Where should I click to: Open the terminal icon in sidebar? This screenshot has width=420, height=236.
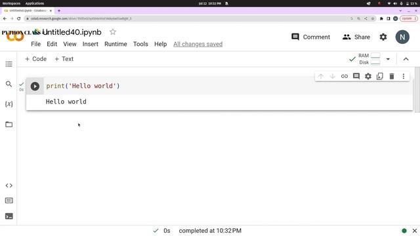(x=9, y=216)
